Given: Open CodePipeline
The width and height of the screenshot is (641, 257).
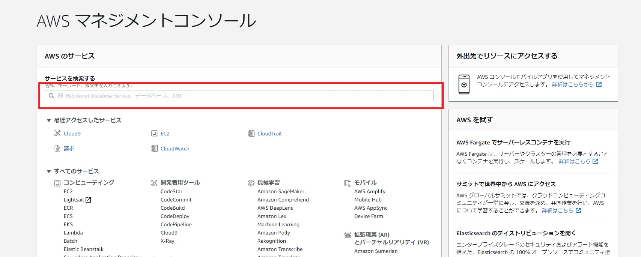Looking at the screenshot, I should (x=176, y=224).
